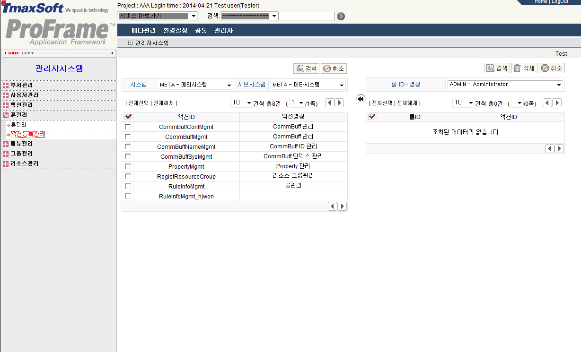This screenshot has height=352, width=581.
Task: Click inside the top search text input field
Action: tap(307, 16)
